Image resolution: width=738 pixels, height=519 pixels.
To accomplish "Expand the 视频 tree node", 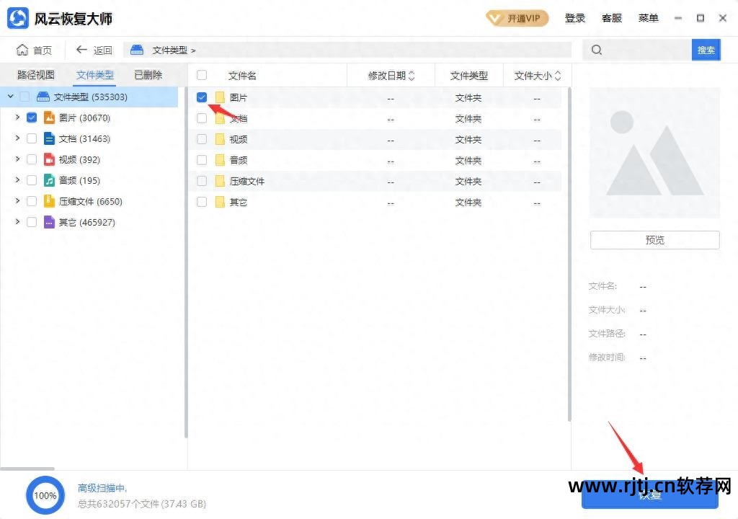I will (x=17, y=159).
